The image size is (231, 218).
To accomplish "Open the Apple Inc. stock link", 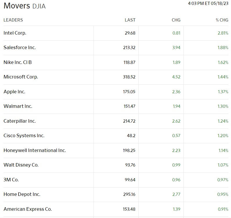I will pyautogui.click(x=15, y=92).
